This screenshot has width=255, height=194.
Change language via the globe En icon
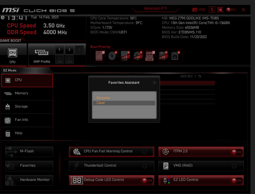click(231, 9)
